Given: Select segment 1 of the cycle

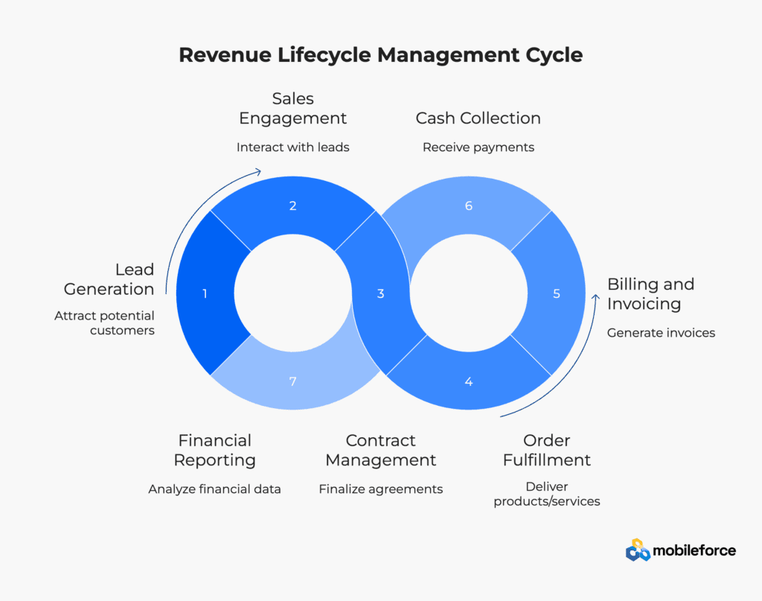Looking at the screenshot, I should tap(205, 293).
